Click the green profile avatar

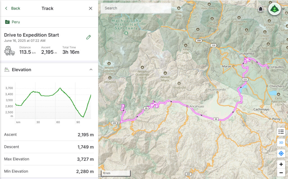click(274, 9)
